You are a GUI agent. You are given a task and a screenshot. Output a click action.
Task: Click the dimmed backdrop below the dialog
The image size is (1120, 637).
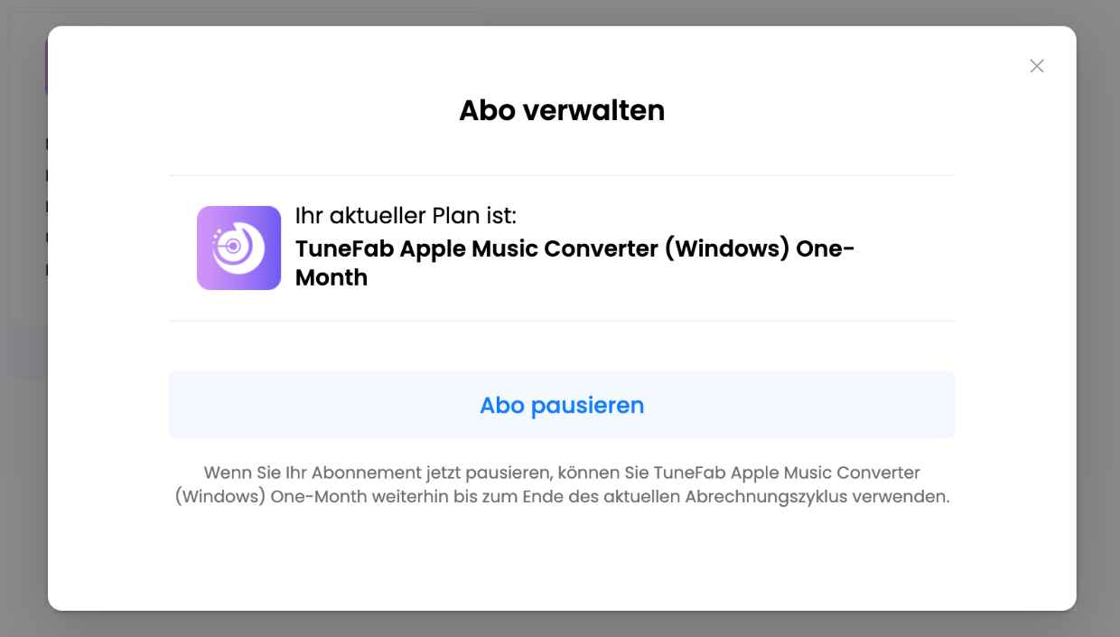click(560, 625)
